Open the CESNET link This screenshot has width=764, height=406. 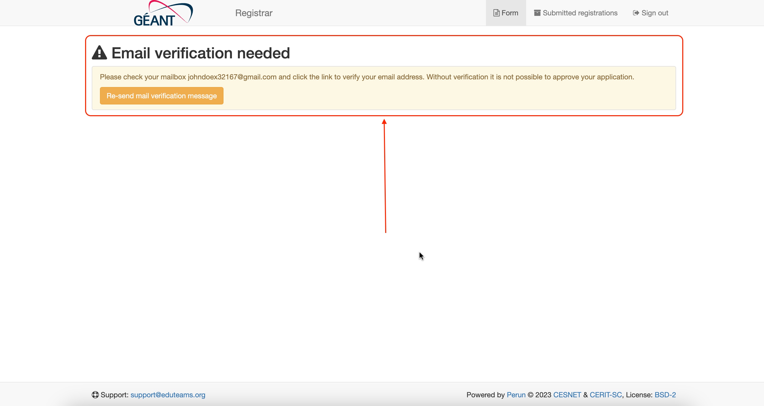pos(567,395)
